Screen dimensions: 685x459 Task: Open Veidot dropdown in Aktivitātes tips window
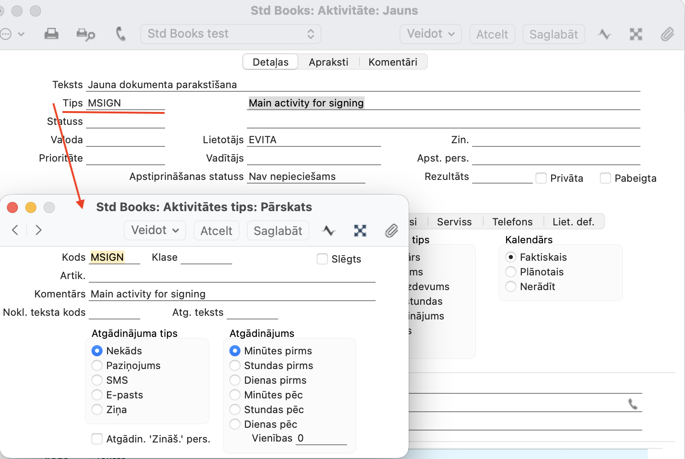155,230
